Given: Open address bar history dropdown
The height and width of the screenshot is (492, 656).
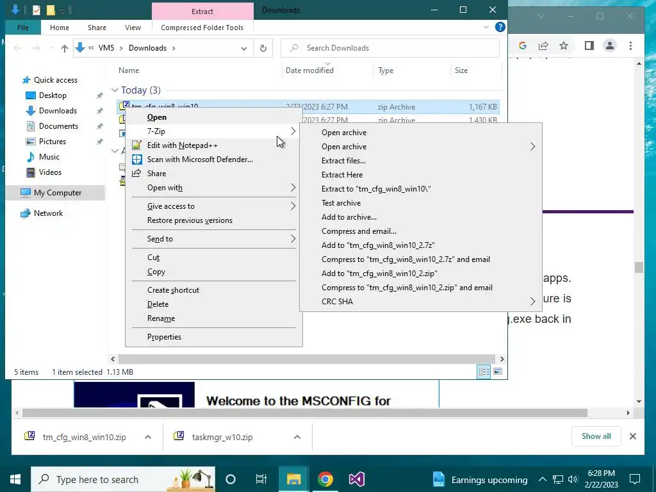Looking at the screenshot, I should tap(244, 48).
